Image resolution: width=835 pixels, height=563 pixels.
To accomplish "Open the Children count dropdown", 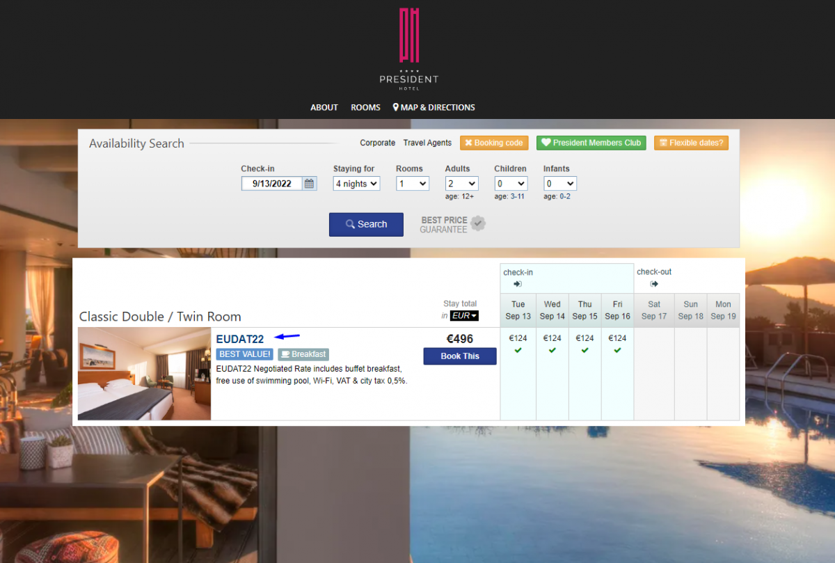I will [511, 184].
